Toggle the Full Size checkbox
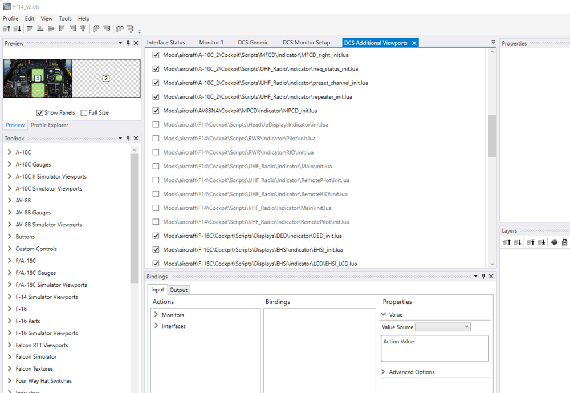 pos(84,113)
